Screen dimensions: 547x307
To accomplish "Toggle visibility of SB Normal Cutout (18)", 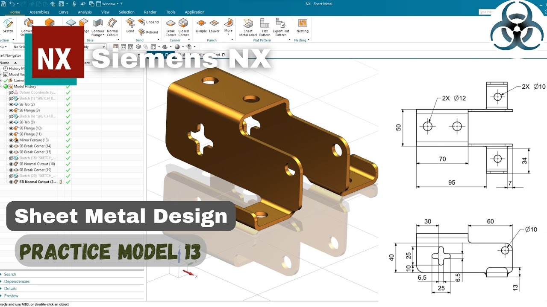I will [x=12, y=164].
